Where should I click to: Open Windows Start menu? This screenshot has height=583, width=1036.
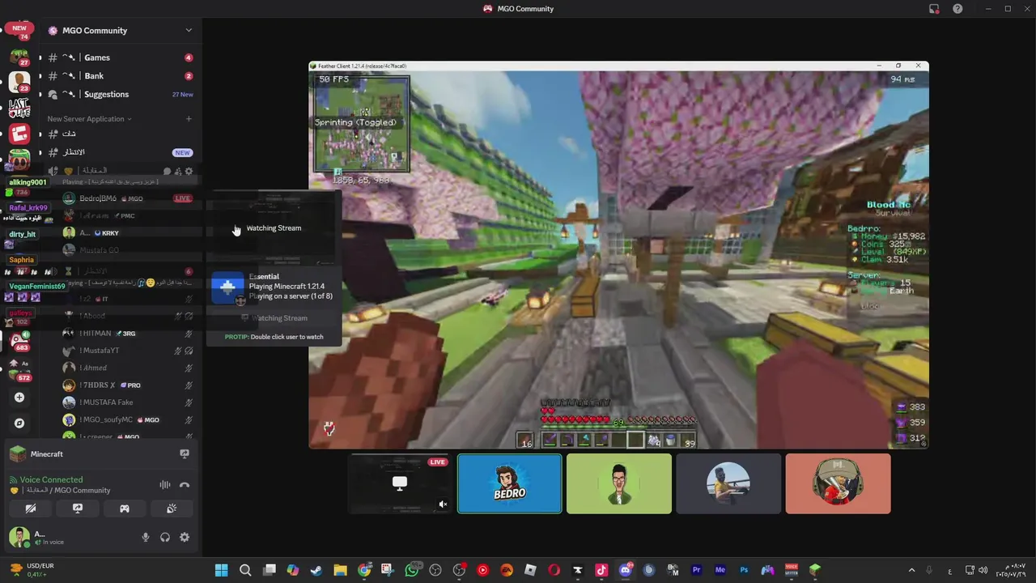(x=221, y=570)
